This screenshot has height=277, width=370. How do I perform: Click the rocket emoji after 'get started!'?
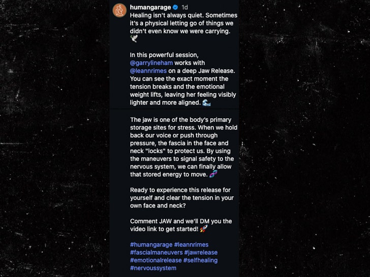click(x=203, y=229)
